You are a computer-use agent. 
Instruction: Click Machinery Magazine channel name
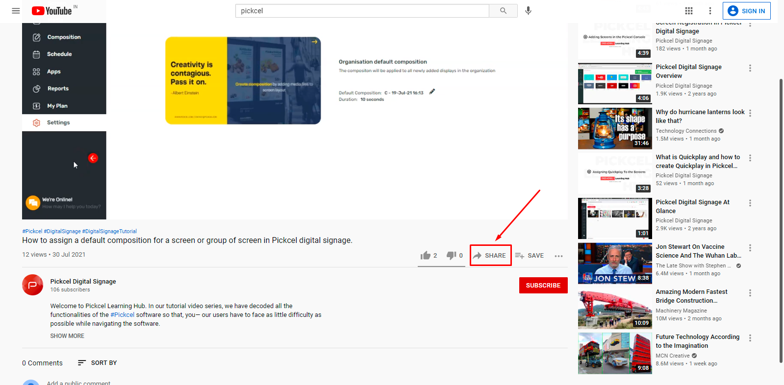[681, 311]
